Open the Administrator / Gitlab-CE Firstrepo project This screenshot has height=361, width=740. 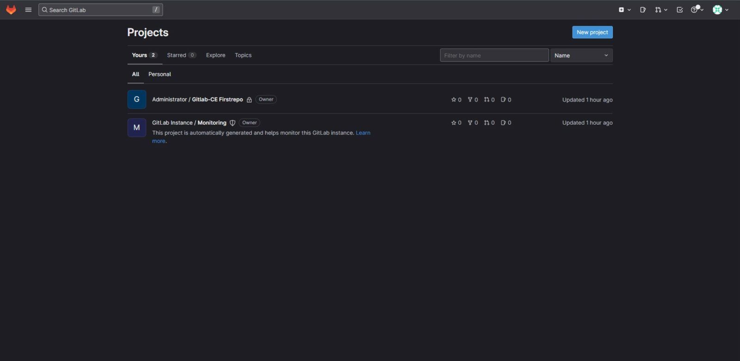click(x=197, y=99)
